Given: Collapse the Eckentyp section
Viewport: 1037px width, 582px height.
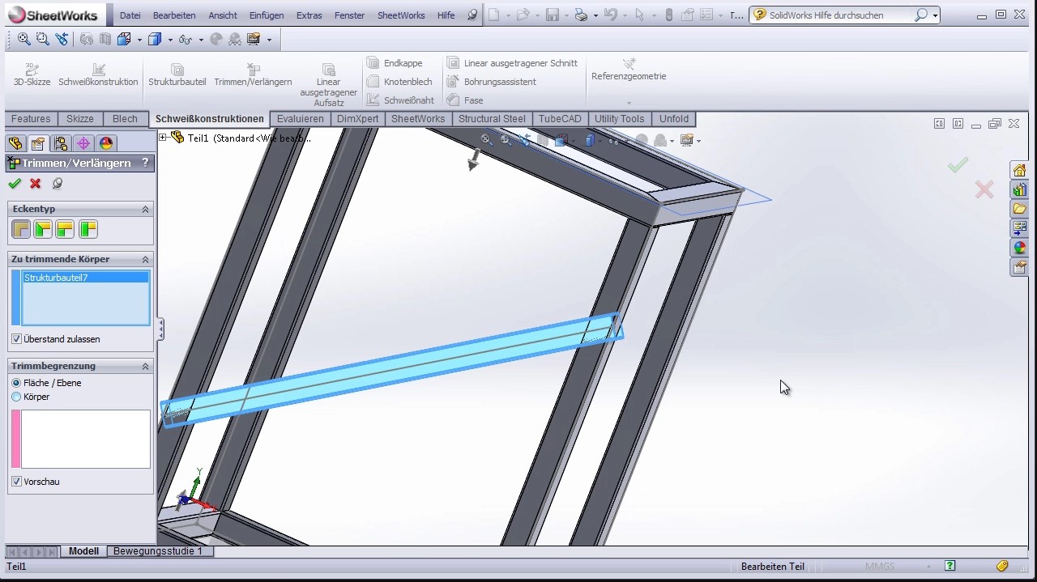Looking at the screenshot, I should pos(146,209).
